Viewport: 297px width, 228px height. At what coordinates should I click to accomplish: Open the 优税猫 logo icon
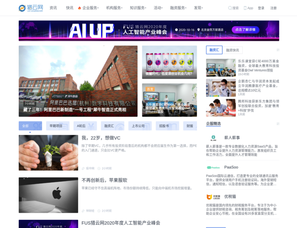click(213, 197)
